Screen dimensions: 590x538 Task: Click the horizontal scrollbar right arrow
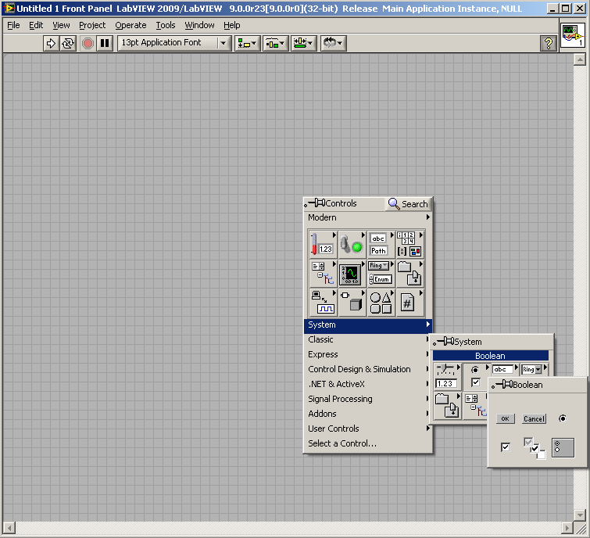pos(567,527)
